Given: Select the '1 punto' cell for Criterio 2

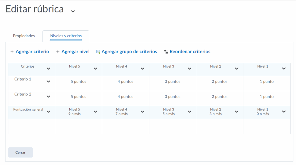Looking at the screenshot, I should point(267,97).
